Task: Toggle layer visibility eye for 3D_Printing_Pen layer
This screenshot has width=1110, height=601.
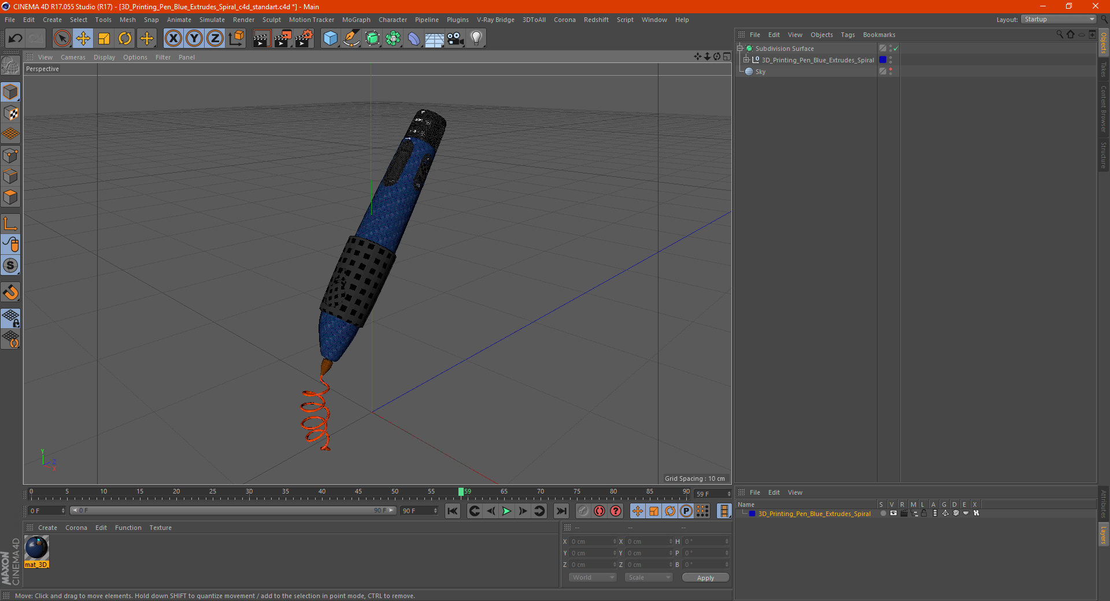Action: tap(893, 513)
